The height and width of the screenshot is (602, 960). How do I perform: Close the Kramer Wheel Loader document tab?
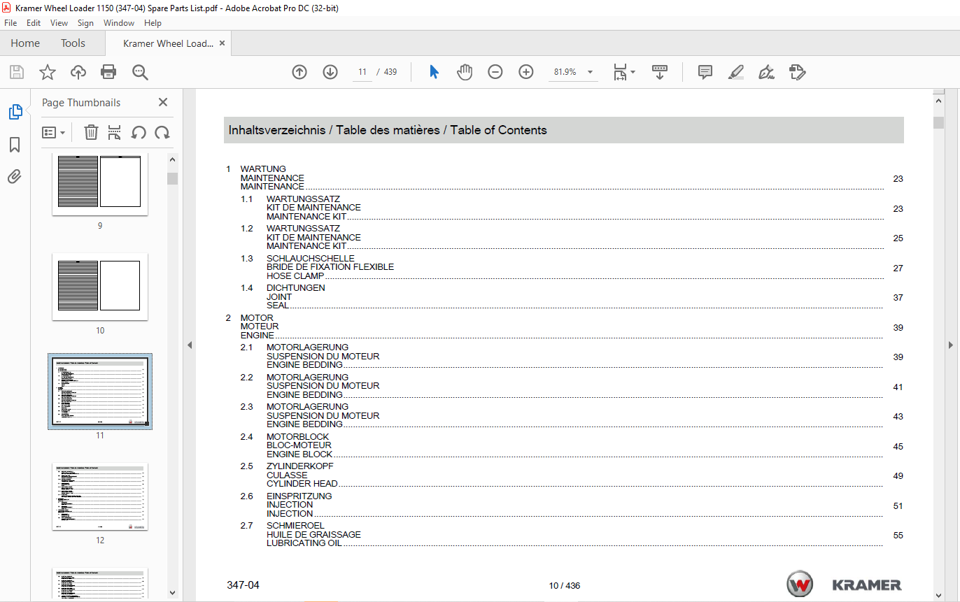[x=223, y=43]
